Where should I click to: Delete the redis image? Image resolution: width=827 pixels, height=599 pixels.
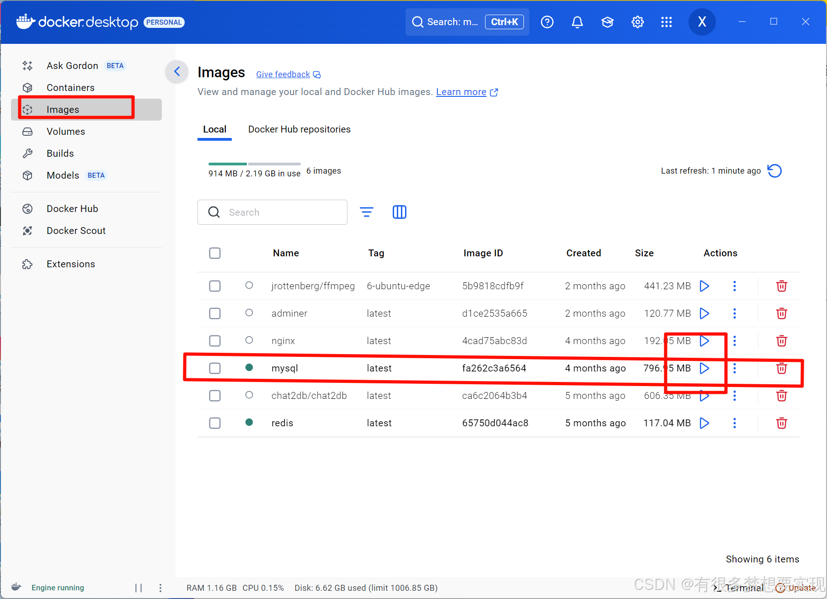coord(781,423)
